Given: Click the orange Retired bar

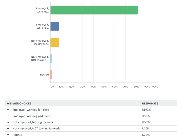Looking at the screenshot, I should point(51,74).
